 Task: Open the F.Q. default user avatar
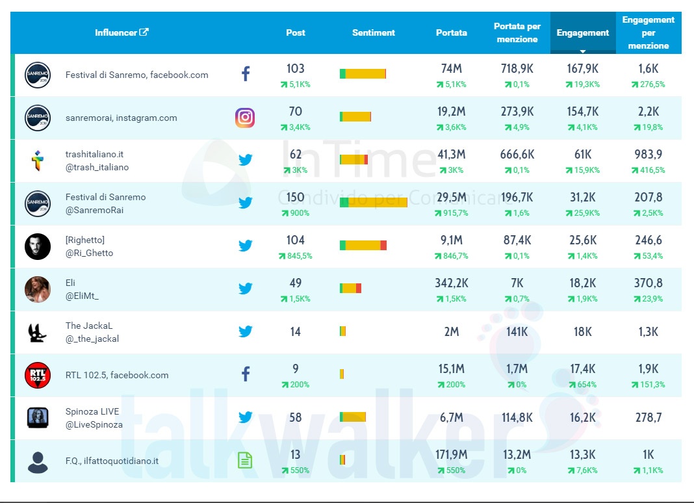[38, 462]
